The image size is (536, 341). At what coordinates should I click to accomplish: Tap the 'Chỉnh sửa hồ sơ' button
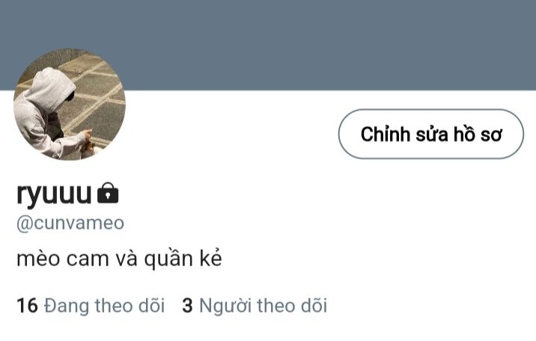[430, 134]
